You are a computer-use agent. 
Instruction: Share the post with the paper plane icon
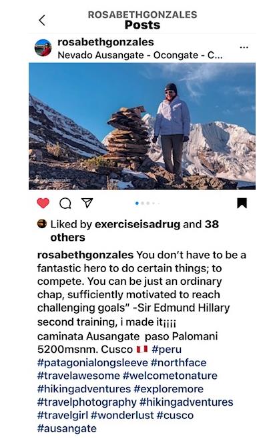pos(87,203)
